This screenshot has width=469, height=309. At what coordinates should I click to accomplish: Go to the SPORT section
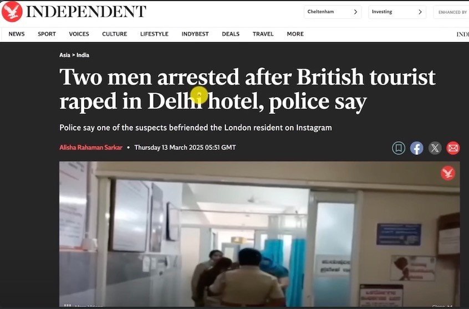click(47, 34)
